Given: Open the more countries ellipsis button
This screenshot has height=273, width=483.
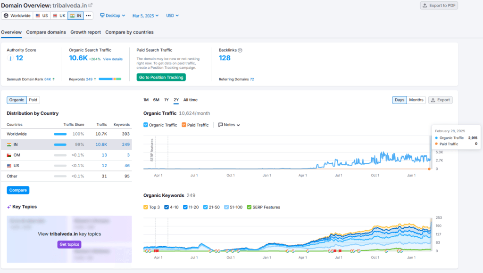Looking at the screenshot, I should coord(88,16).
